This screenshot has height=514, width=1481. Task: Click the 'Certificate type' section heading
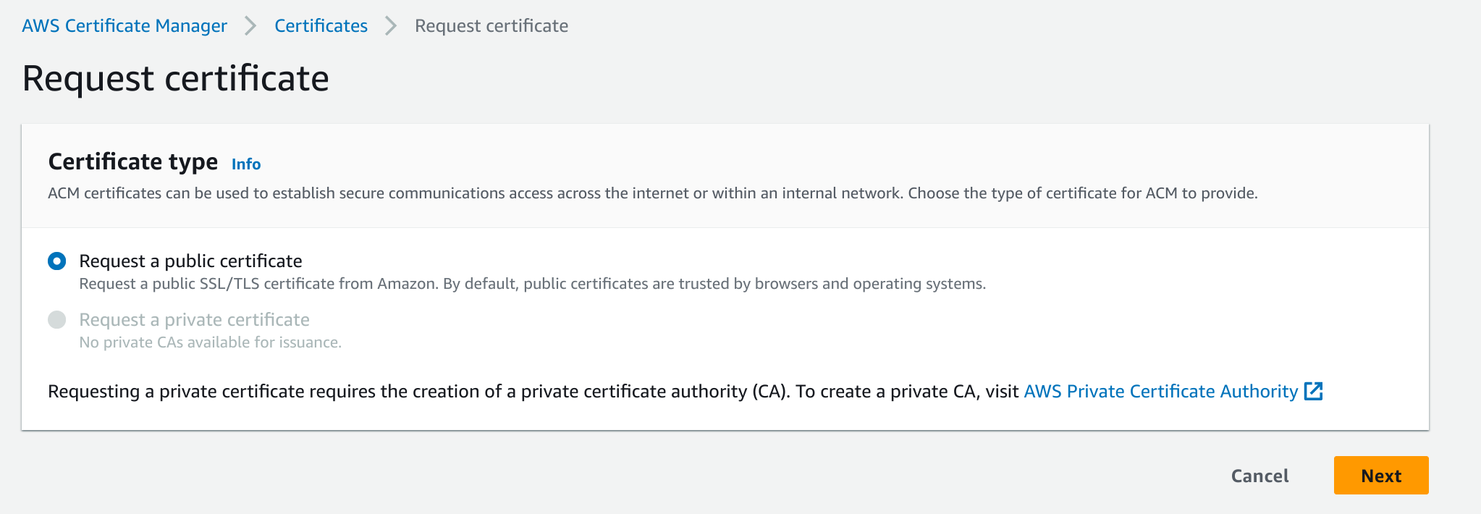point(133,161)
